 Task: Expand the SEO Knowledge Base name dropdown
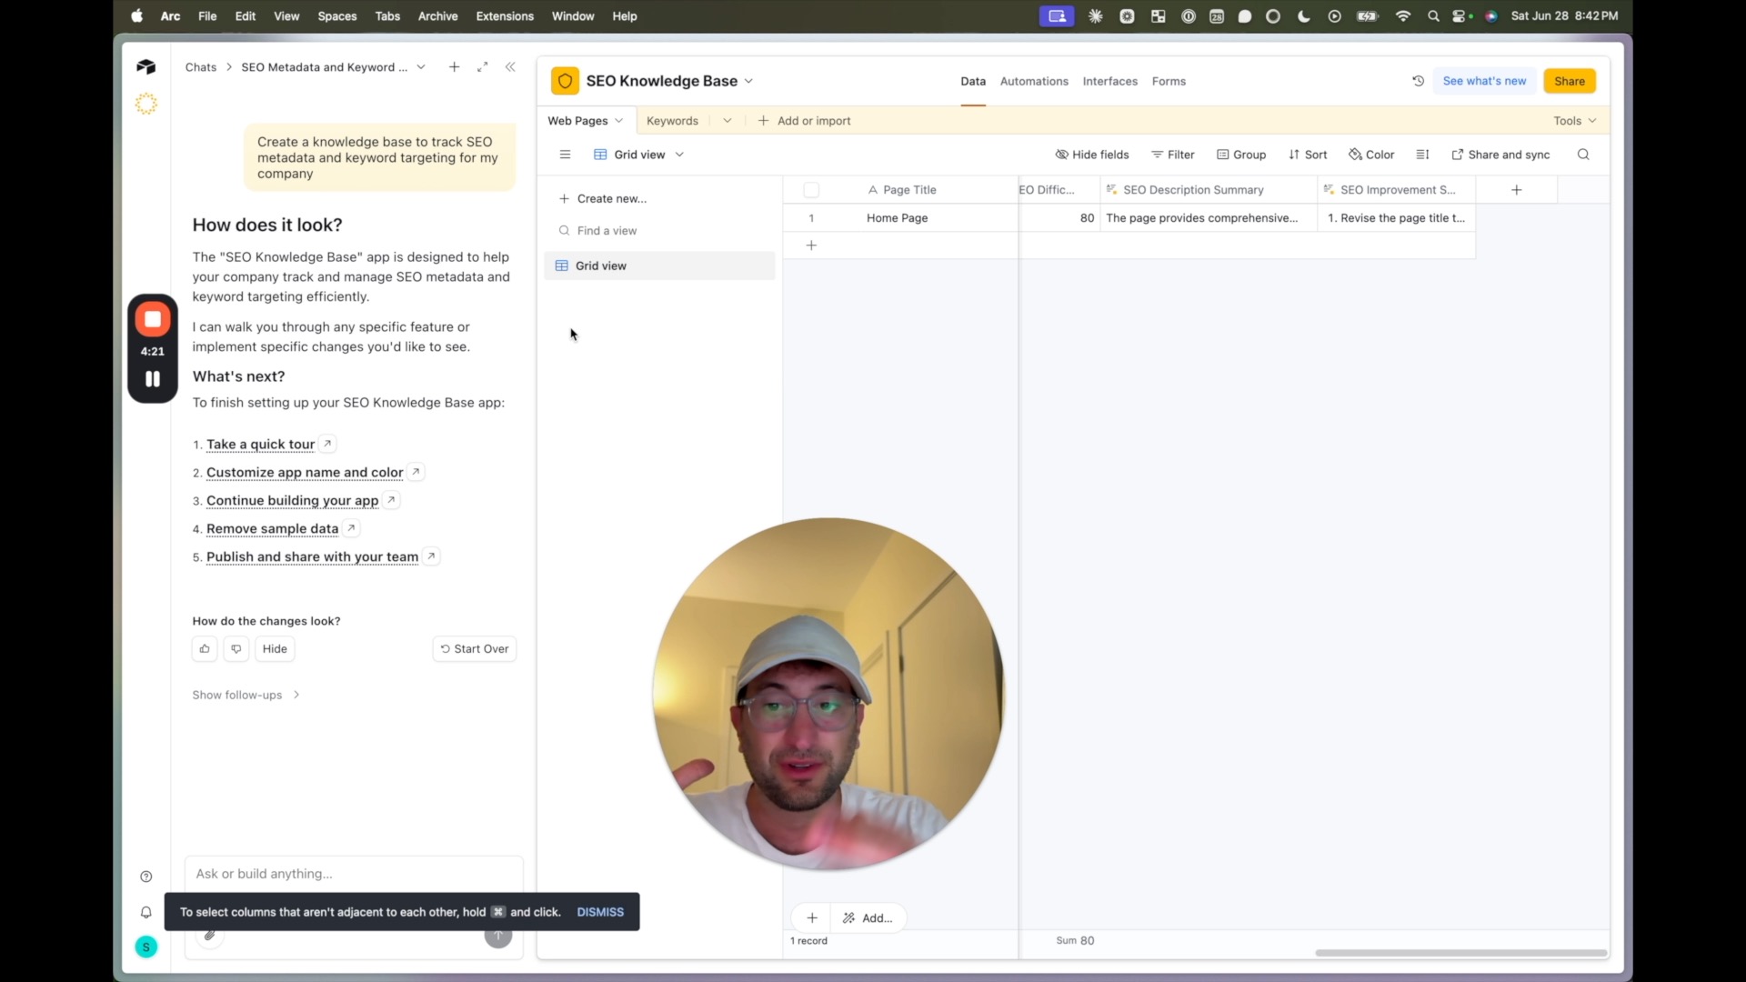(x=748, y=81)
